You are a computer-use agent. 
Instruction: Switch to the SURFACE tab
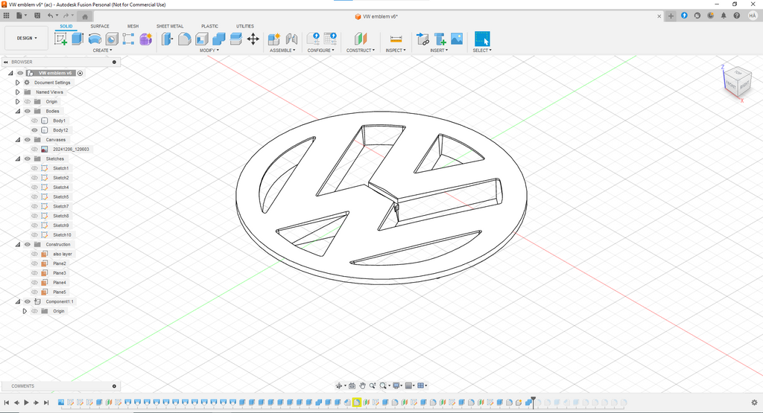pyautogui.click(x=100, y=26)
